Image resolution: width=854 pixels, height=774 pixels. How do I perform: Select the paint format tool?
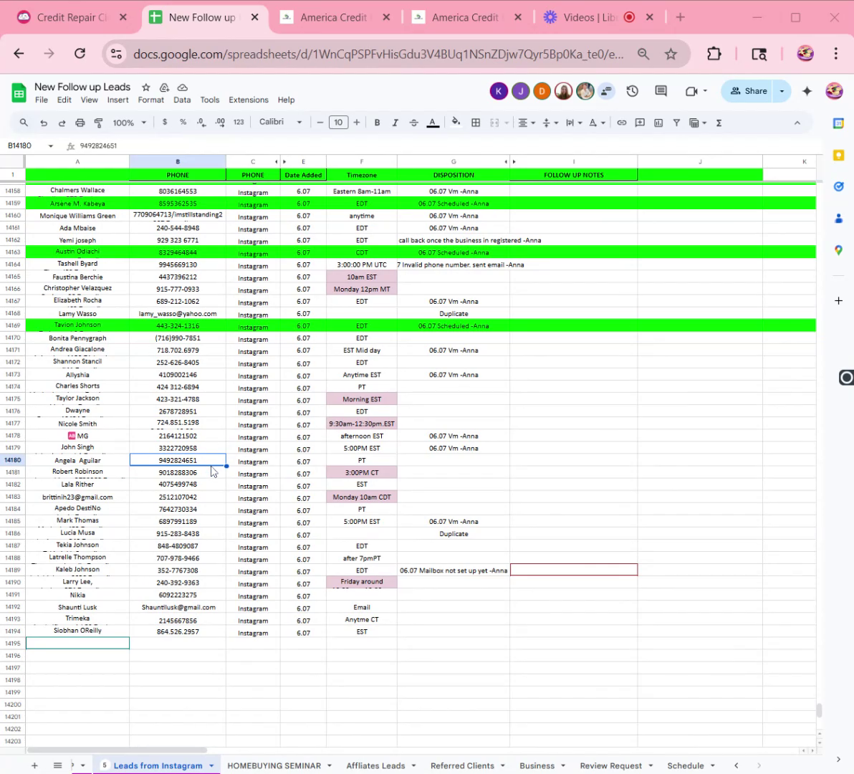pos(99,123)
